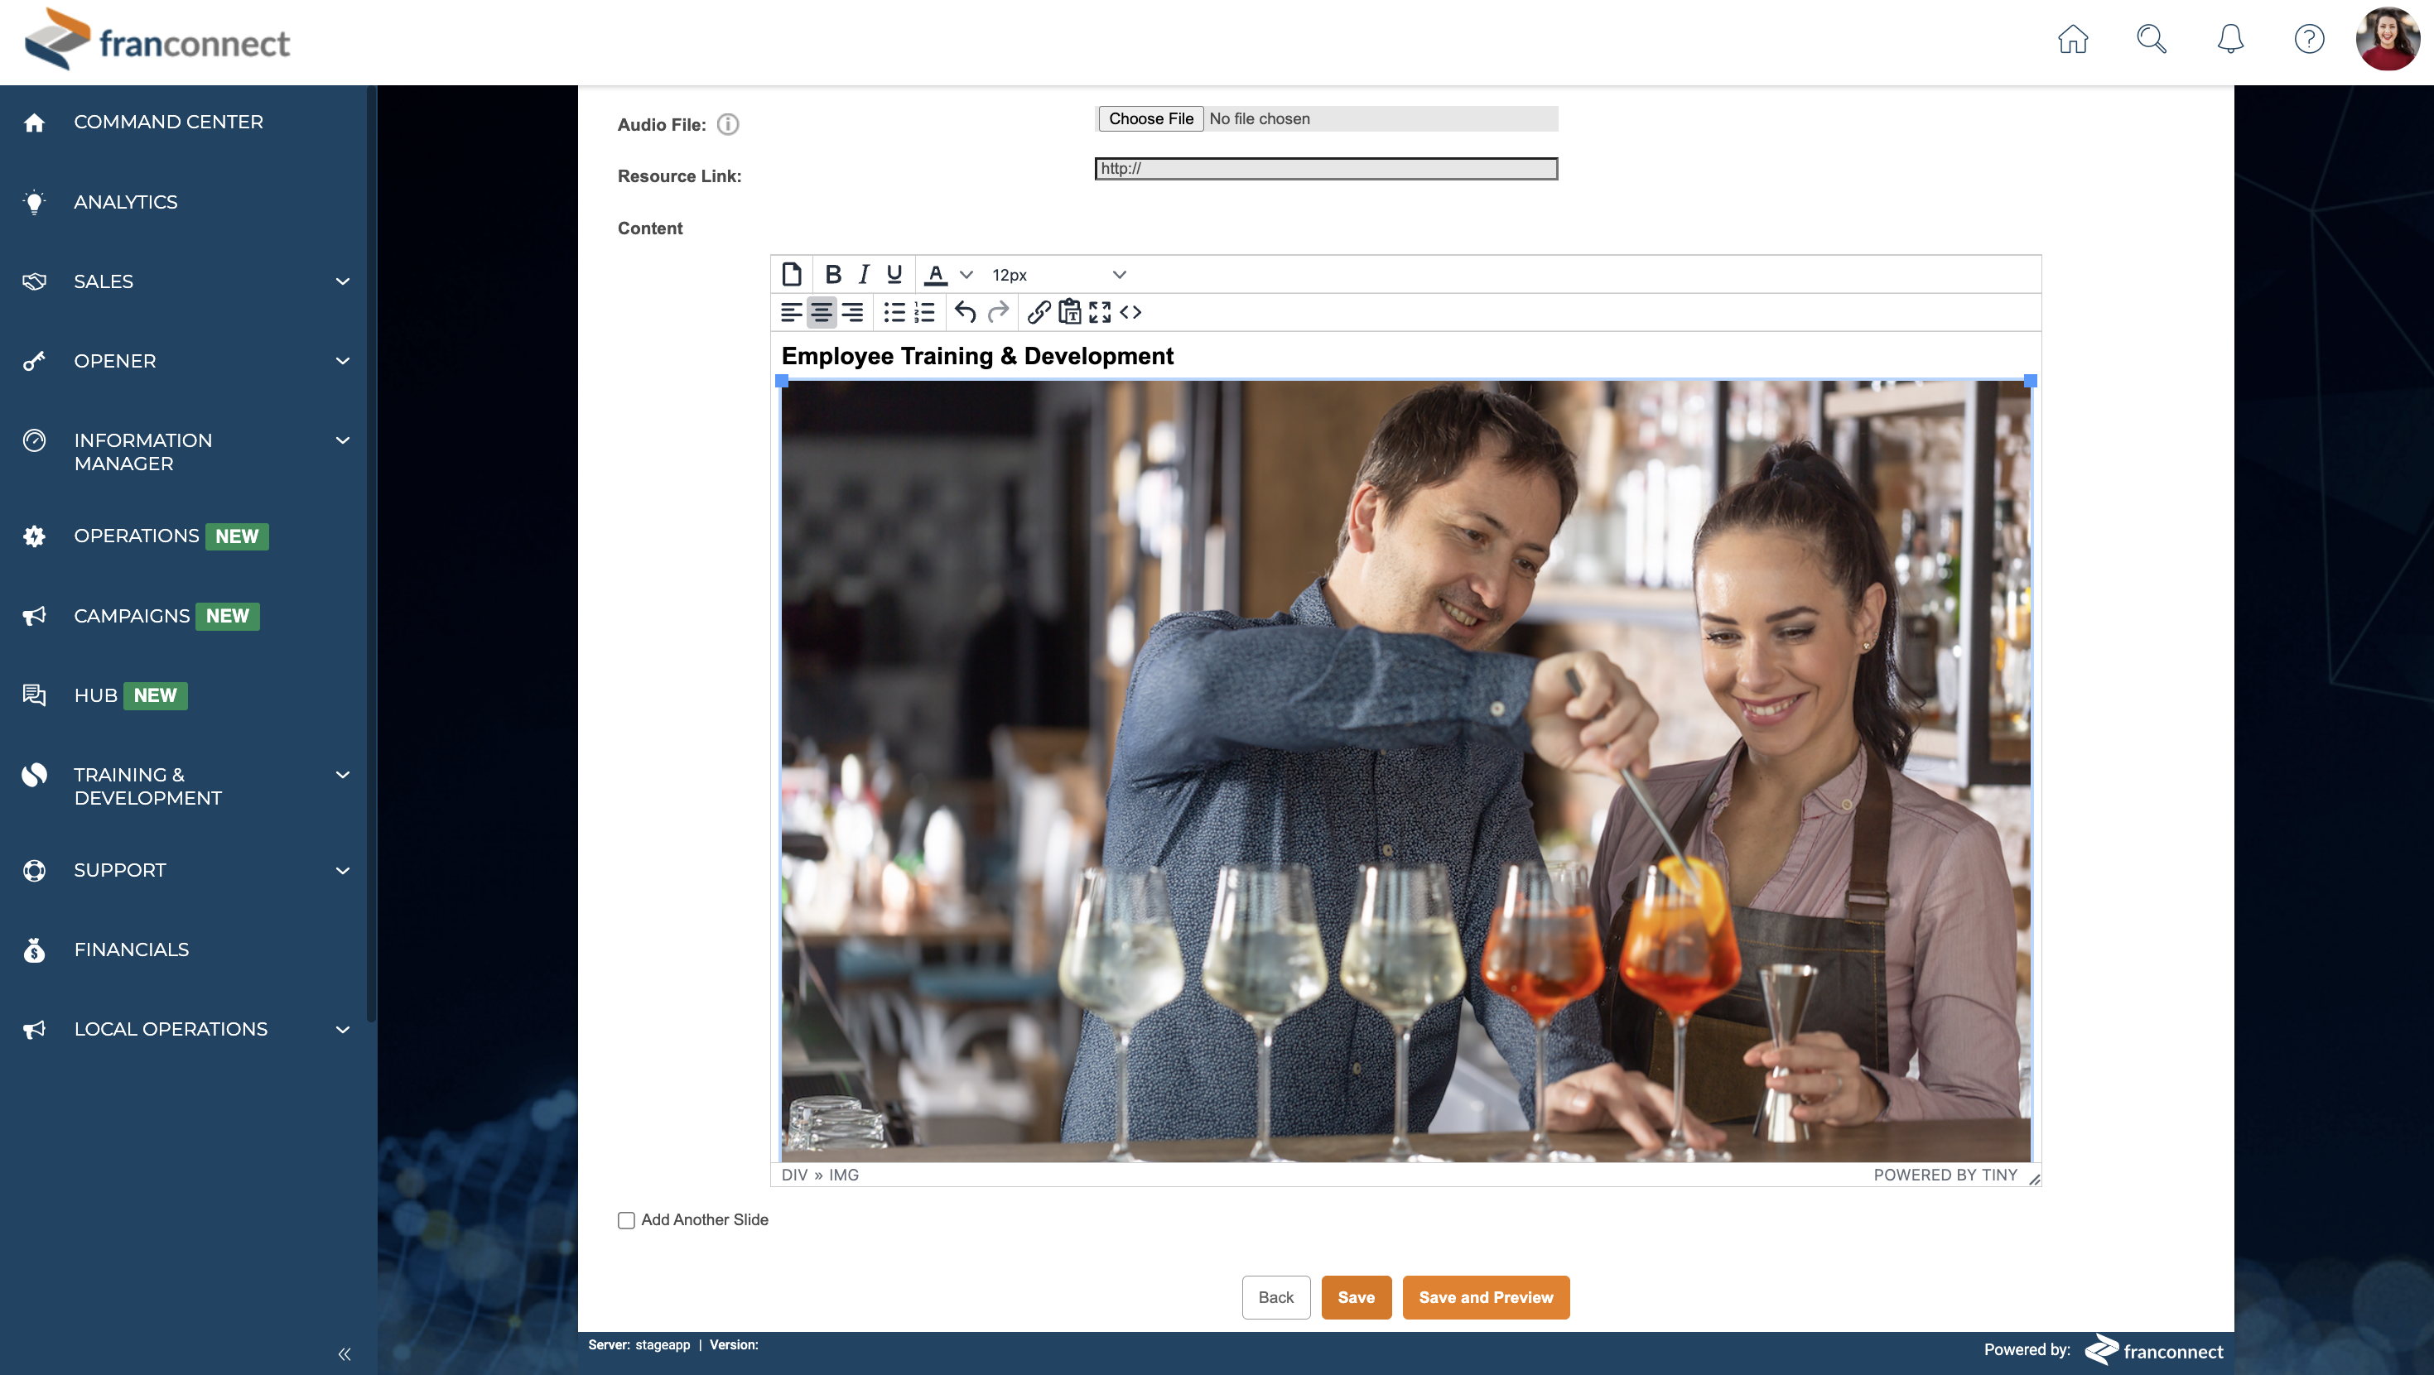
Task: Go to Financials menu item
Action: click(132, 950)
